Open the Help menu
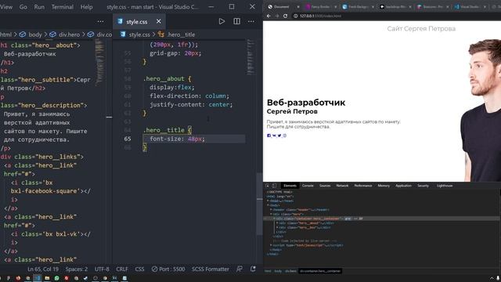Image resolution: width=501 pixels, height=282 pixels. [x=86, y=7]
